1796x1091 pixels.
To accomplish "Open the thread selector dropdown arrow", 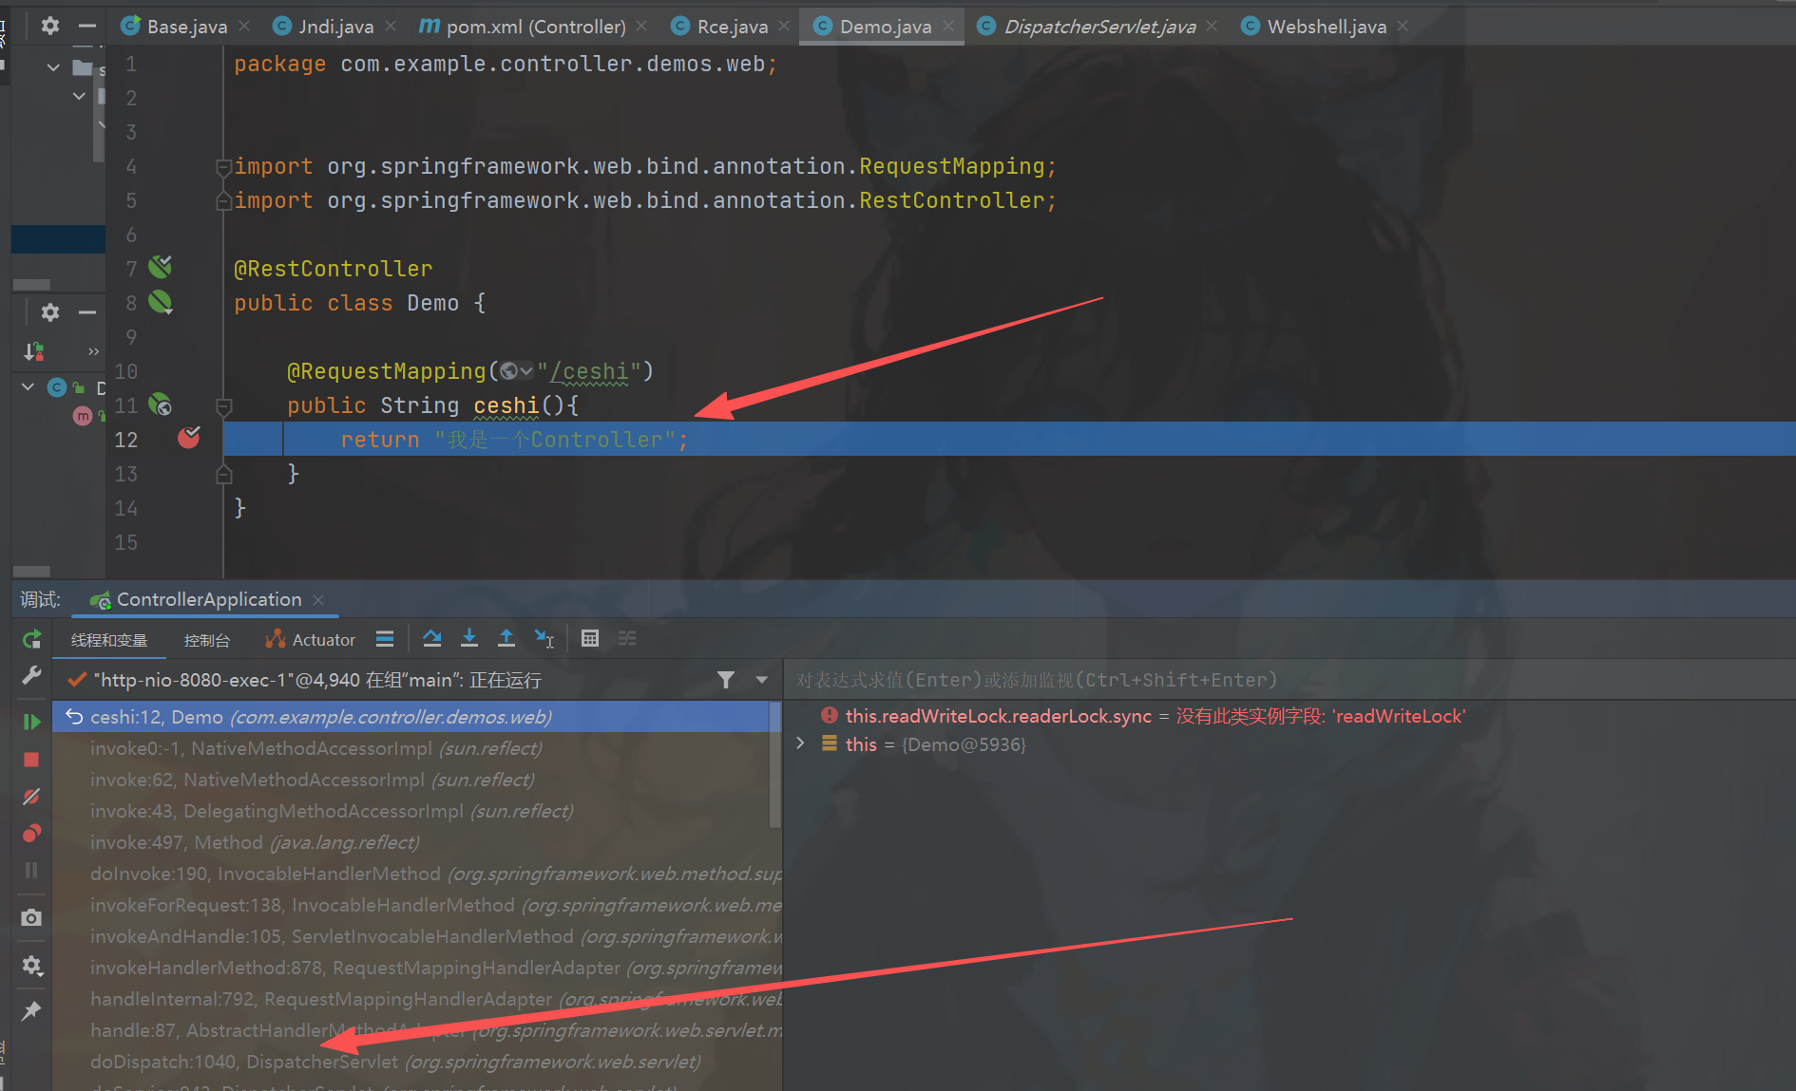I will click(761, 680).
